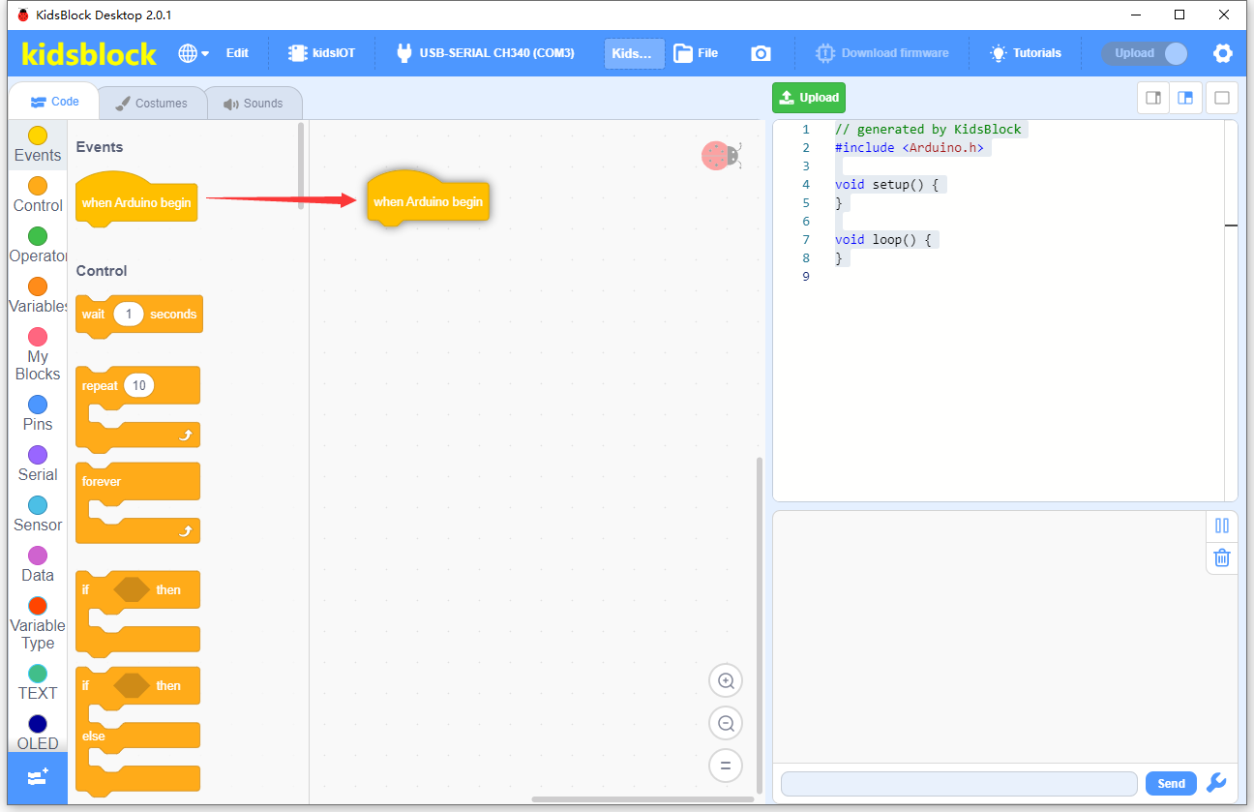This screenshot has height=812, width=1254.
Task: Select the Variable Type category
Action: tap(38, 624)
